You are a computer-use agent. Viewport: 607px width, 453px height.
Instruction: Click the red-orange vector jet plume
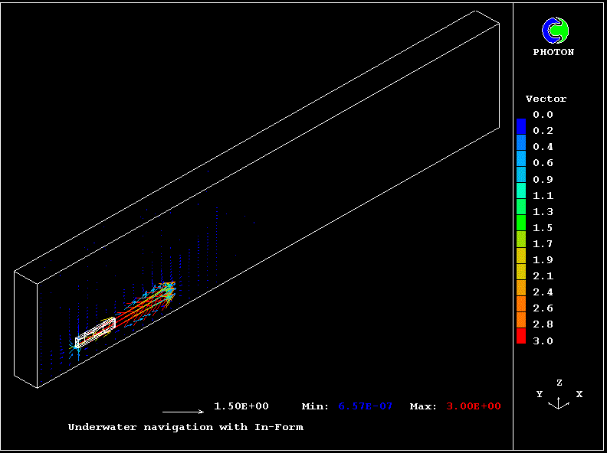click(146, 305)
